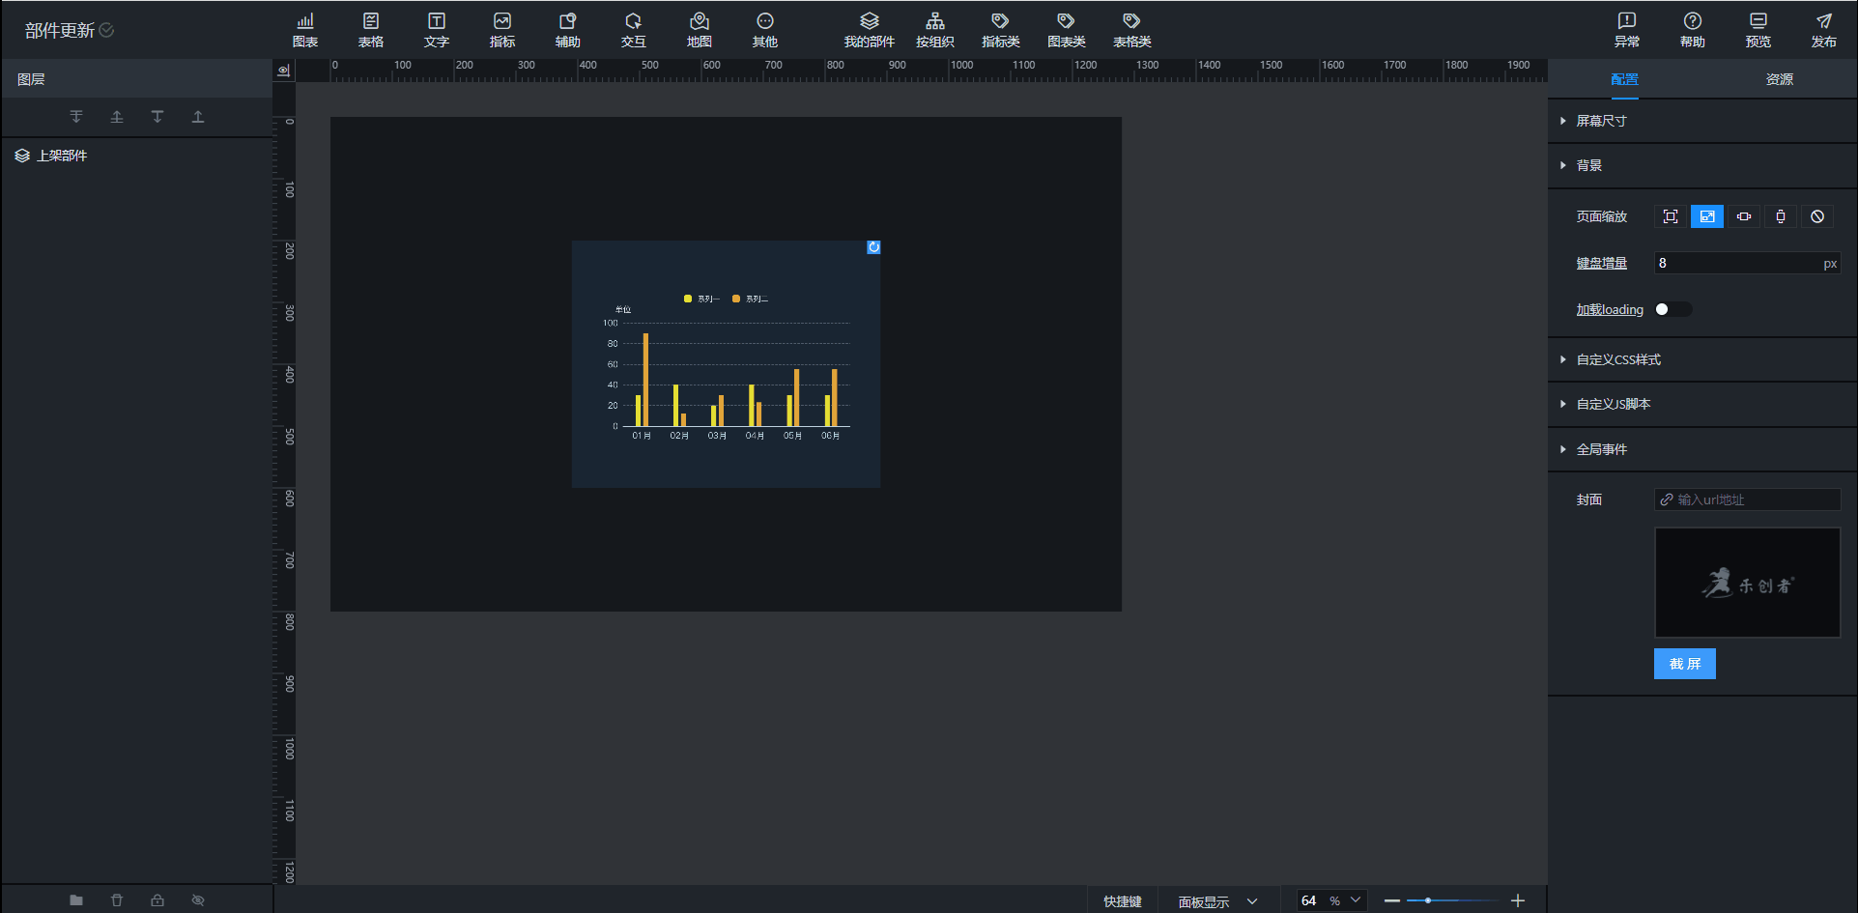Click the 快捷键 shortcuts button
Image resolution: width=1858 pixels, height=913 pixels.
click(x=1122, y=901)
